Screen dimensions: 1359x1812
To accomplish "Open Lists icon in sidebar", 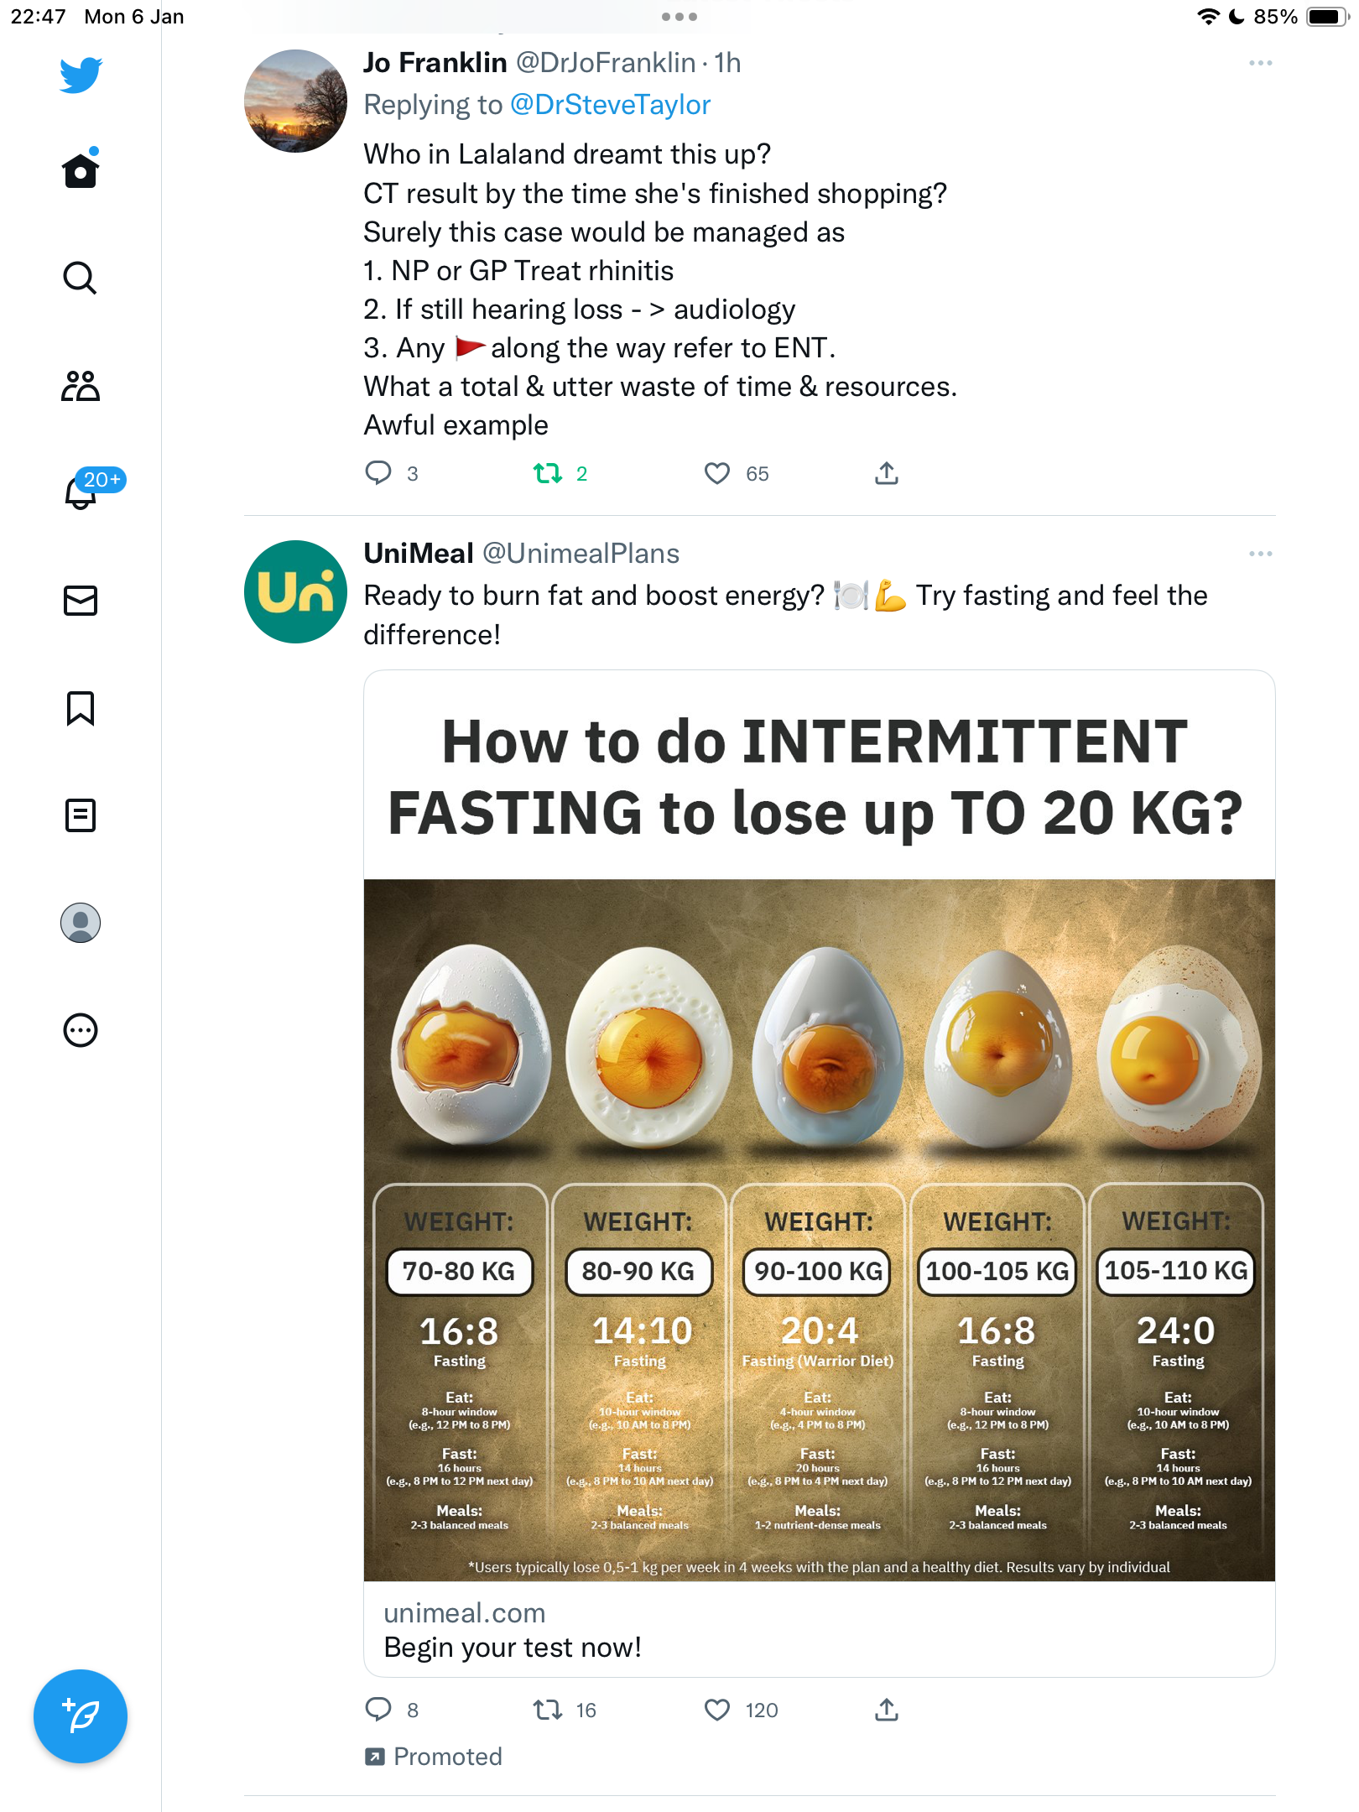I will click(81, 815).
